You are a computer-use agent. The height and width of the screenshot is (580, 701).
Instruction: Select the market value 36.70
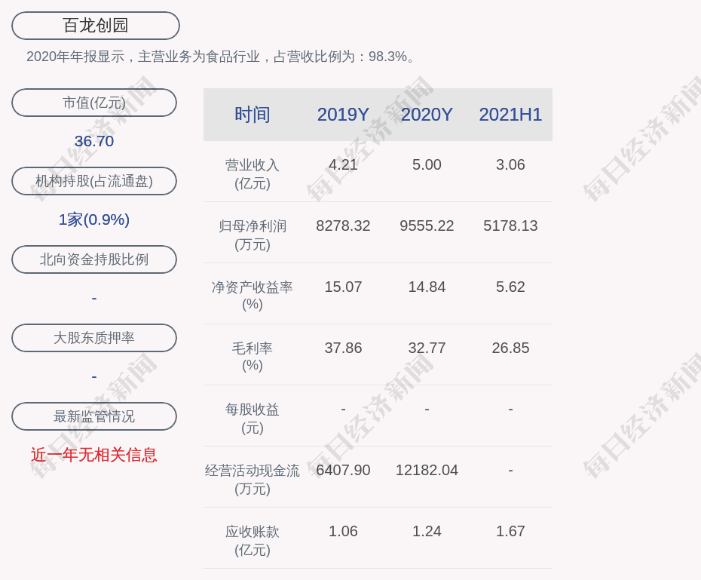[94, 141]
